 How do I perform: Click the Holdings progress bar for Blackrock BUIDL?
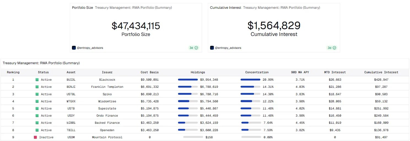[188, 80]
